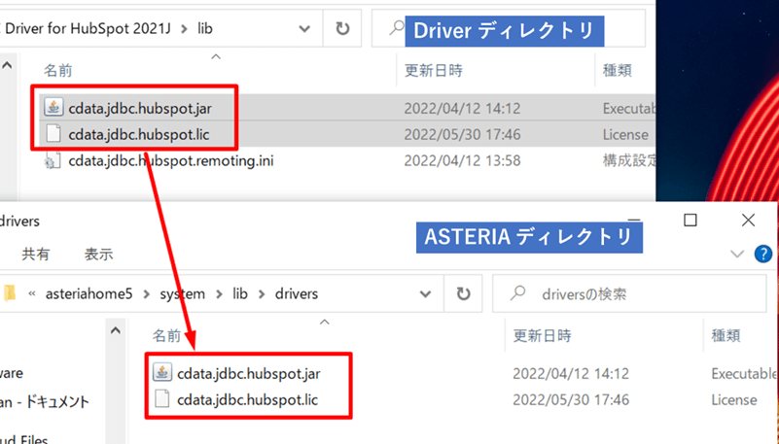Navigate to asteriahome5 in breadcrumb
Image resolution: width=779 pixels, height=444 pixels.
coord(89,293)
